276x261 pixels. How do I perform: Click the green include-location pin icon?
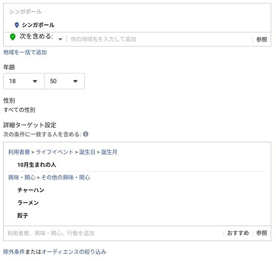pos(13,37)
